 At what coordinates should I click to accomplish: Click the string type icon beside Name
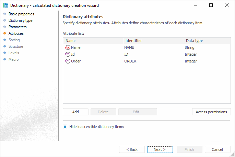click(67, 47)
